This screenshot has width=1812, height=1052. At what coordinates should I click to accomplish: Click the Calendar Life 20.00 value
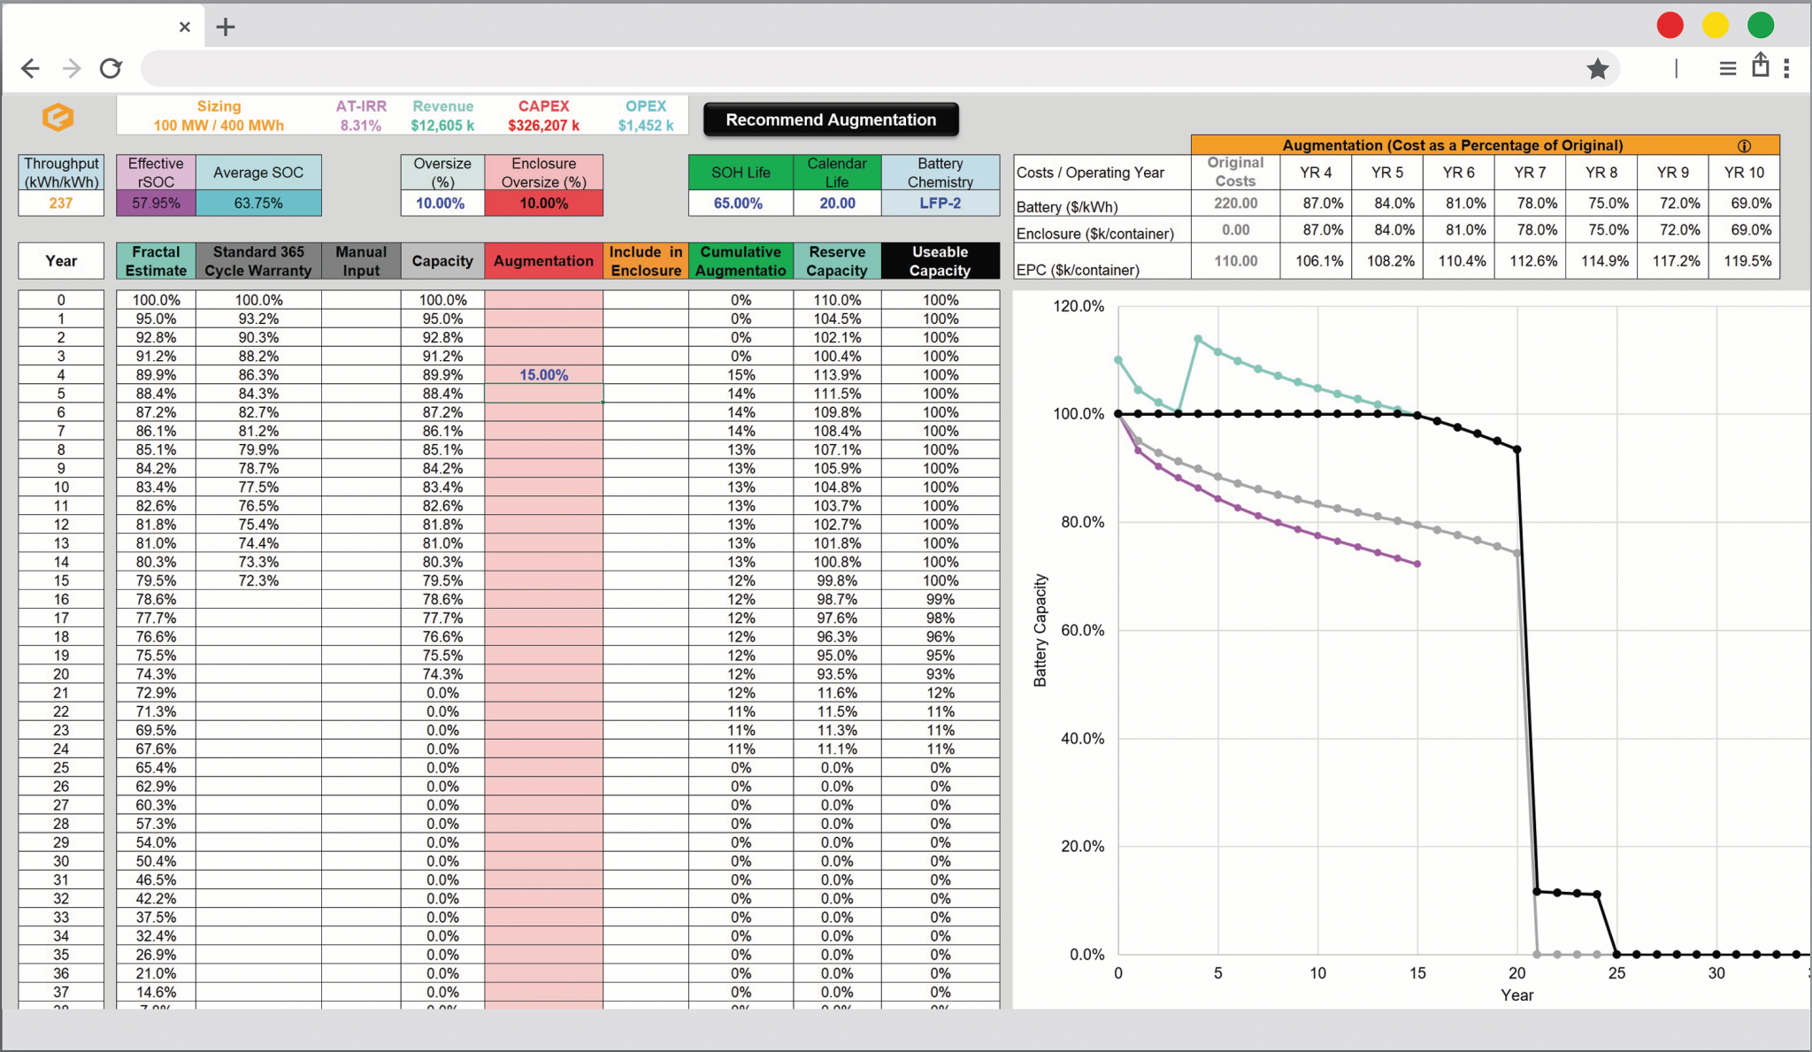coord(836,203)
